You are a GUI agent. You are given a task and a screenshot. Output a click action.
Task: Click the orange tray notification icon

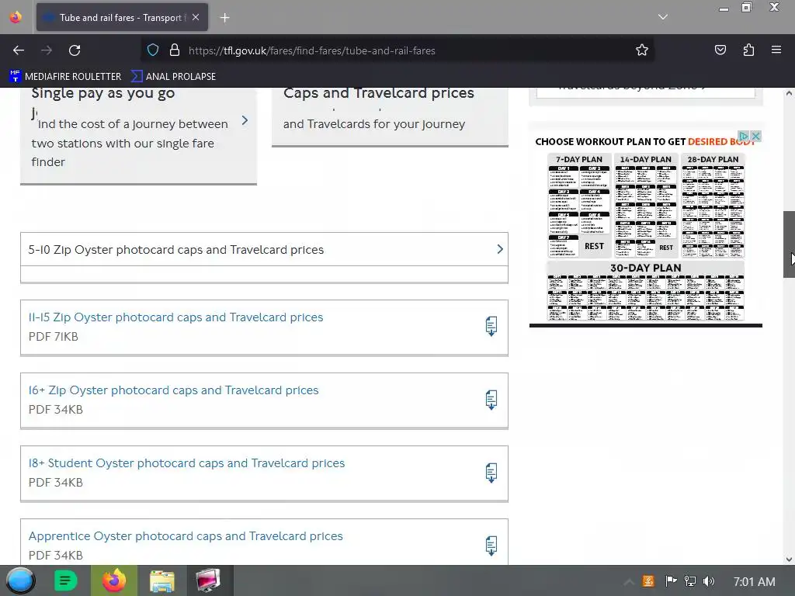[648, 581]
